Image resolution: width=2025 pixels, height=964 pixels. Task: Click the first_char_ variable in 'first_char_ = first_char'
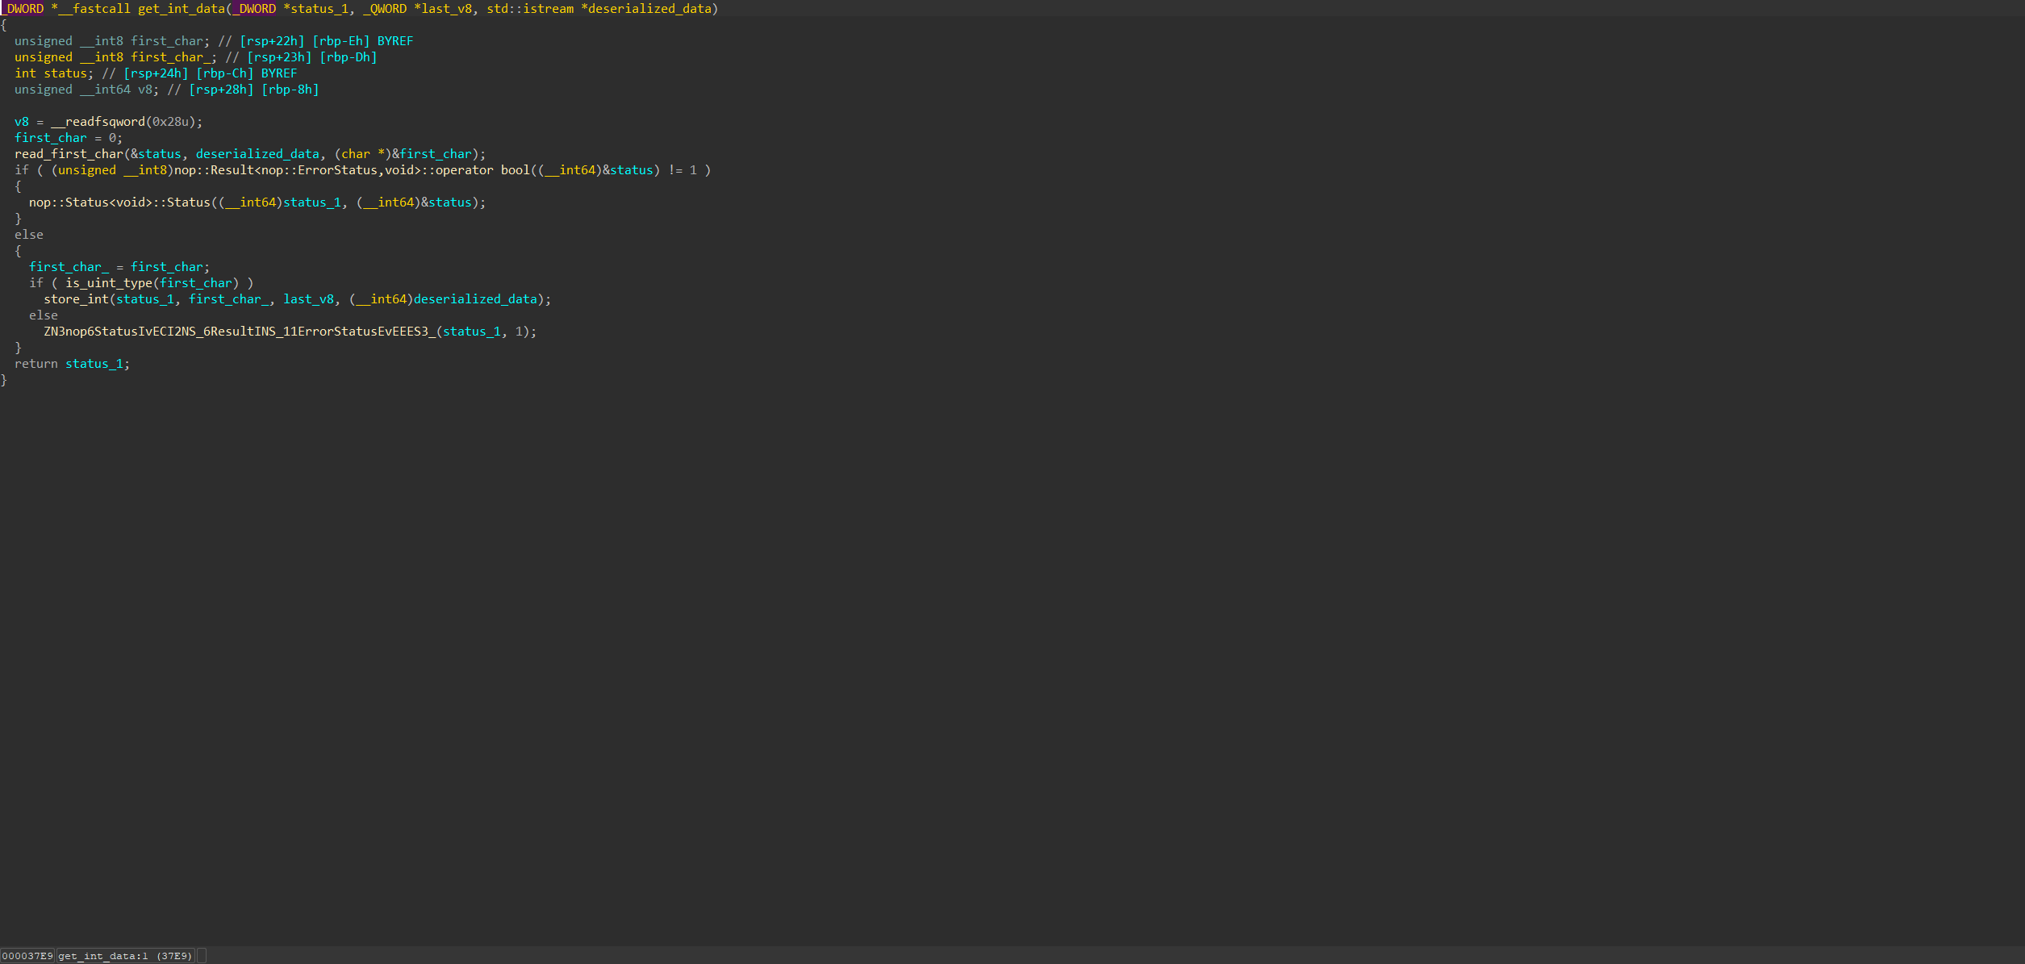click(x=69, y=267)
